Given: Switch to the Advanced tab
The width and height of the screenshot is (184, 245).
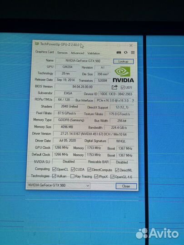Looking at the screenshot, I should tap(77, 53).
